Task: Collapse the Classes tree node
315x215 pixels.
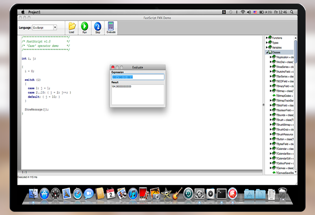Action: coord(267,52)
